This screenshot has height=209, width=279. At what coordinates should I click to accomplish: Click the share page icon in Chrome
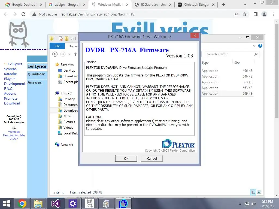pos(236,14)
